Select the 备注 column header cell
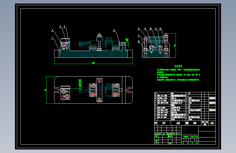 click(x=212, y=123)
